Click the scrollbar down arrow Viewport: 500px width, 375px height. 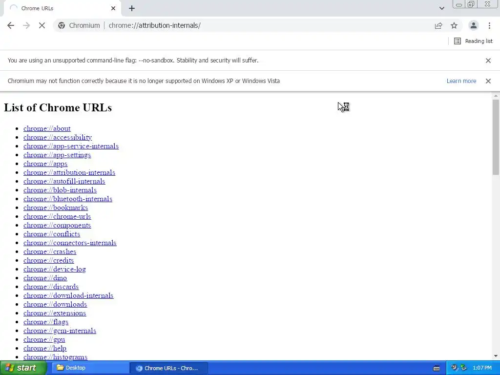coord(496,356)
